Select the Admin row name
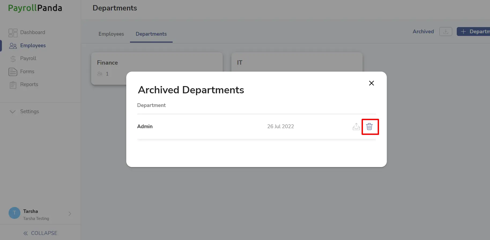490x240 pixels. click(145, 127)
